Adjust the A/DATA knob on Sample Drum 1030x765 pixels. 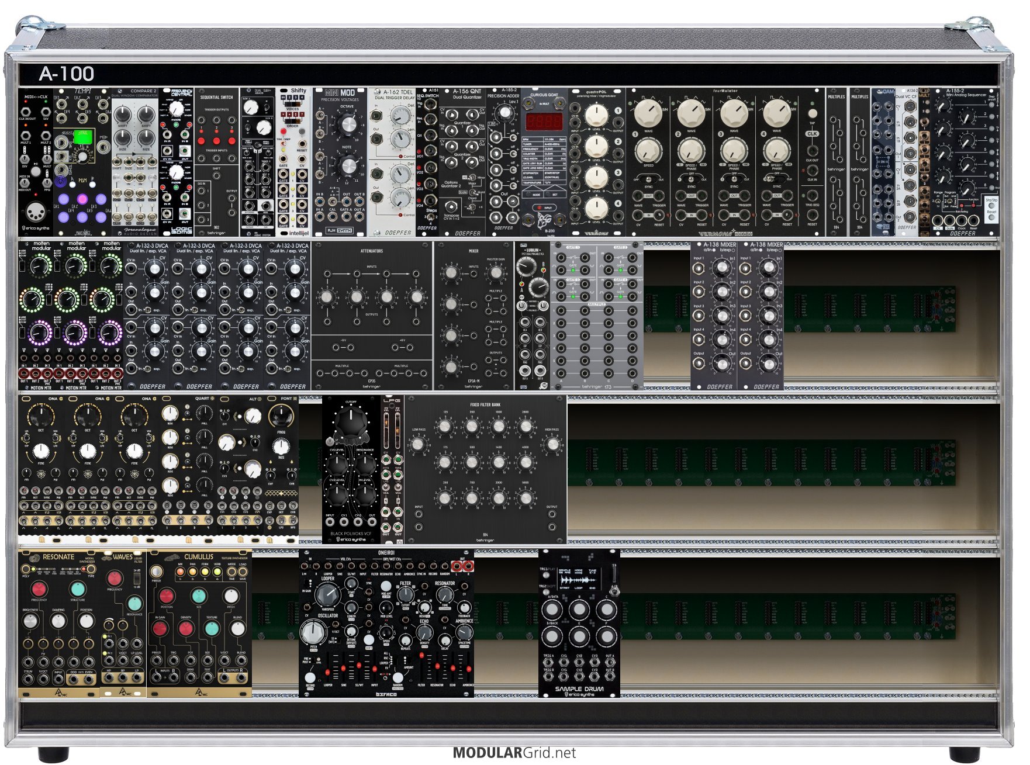coord(552,610)
